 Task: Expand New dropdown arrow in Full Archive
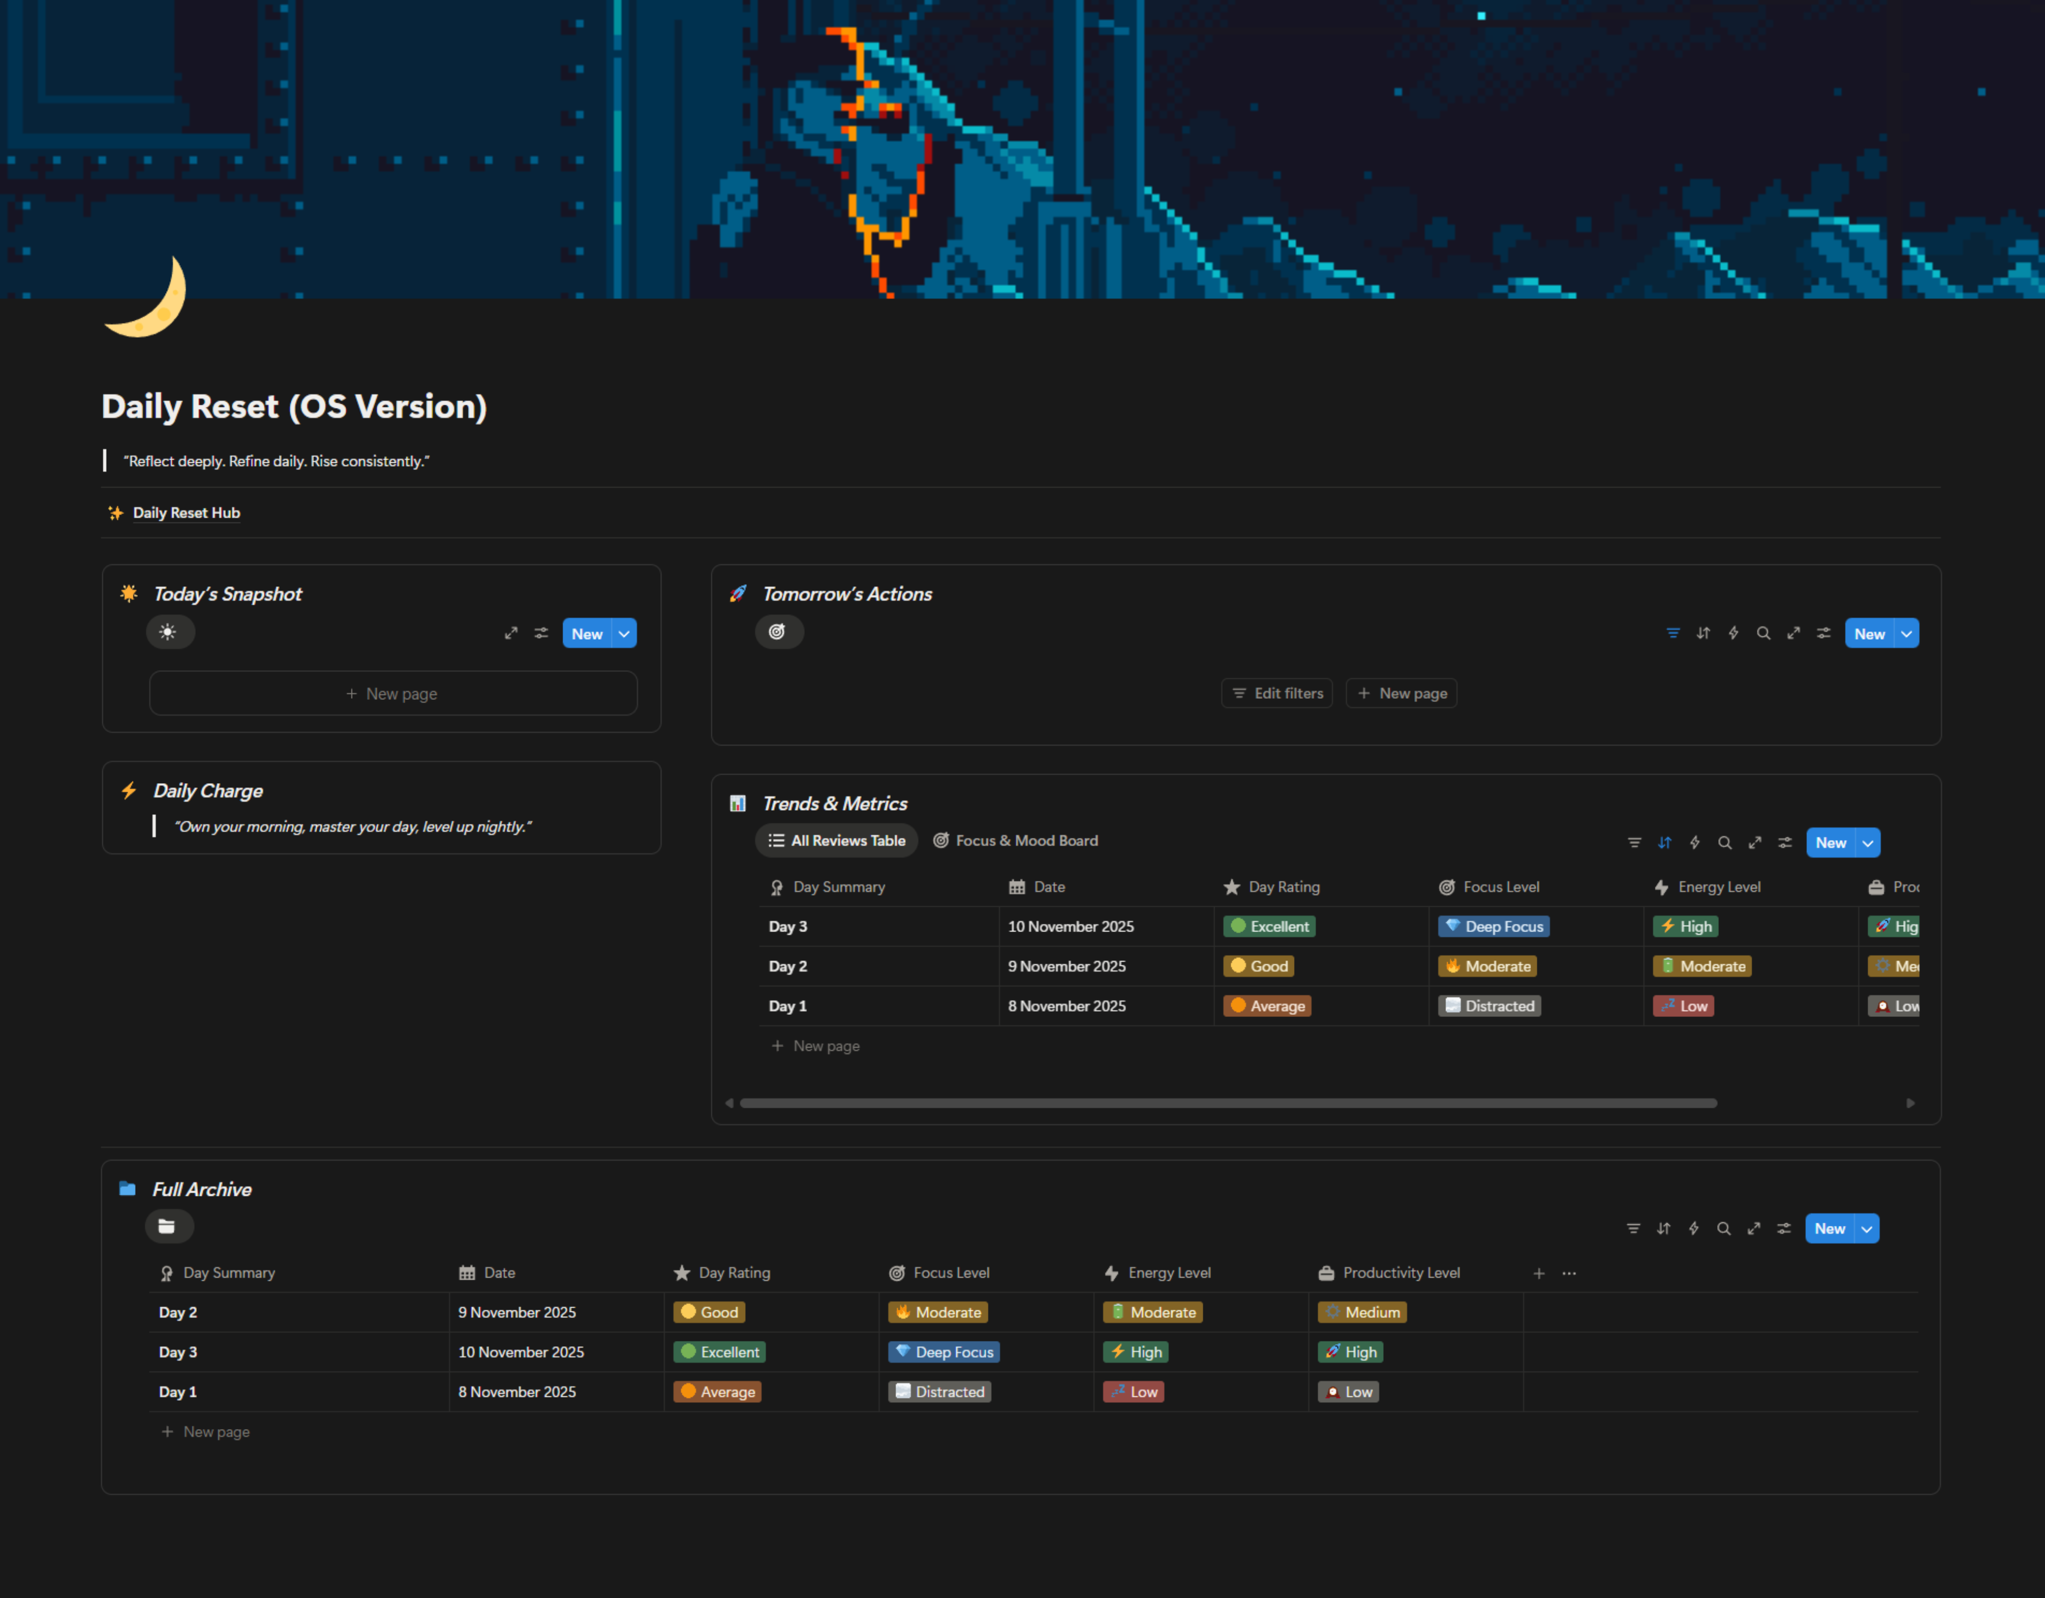(x=1867, y=1228)
